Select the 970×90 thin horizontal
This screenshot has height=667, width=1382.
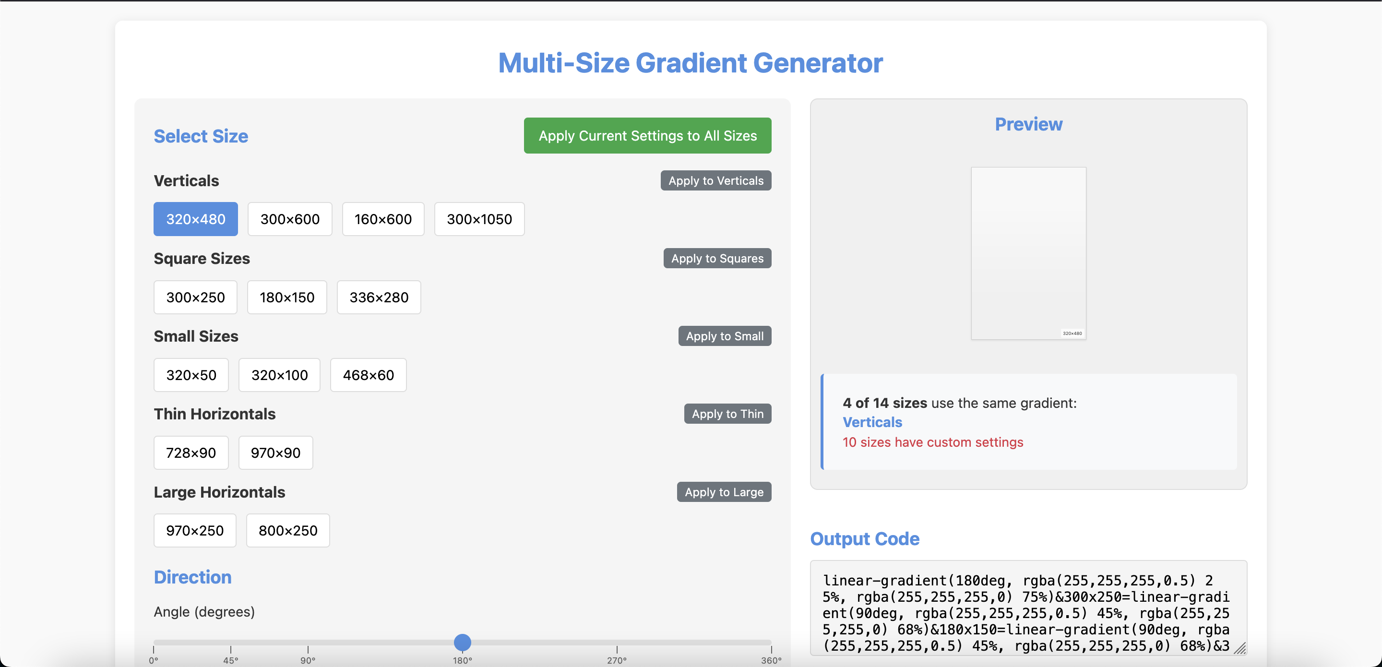point(276,453)
